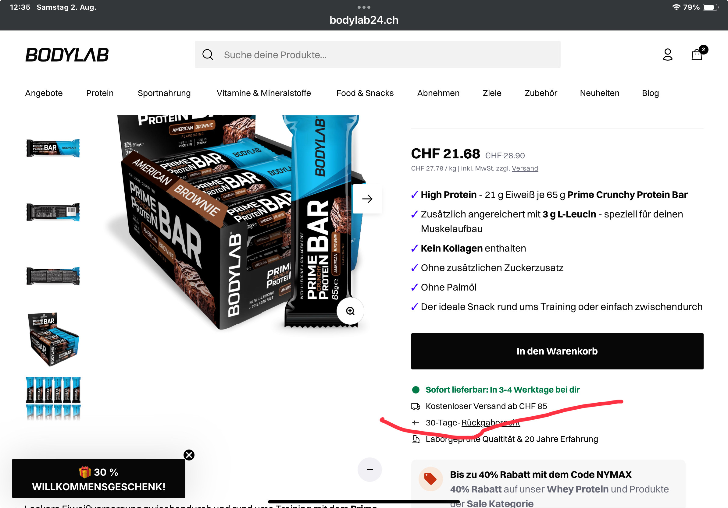Close the 30% Willkommensgeschenk popup
Screen dimensions: 728x508
pyautogui.click(x=189, y=455)
